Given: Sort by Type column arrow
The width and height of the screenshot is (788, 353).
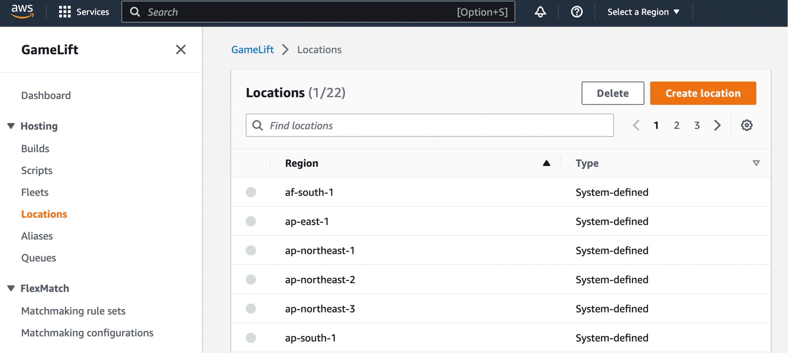Looking at the screenshot, I should click(x=756, y=163).
